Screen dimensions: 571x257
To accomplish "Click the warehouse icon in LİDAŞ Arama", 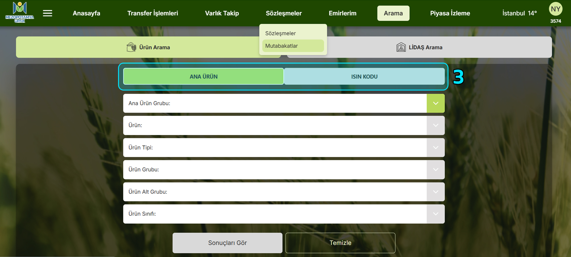I will pos(401,47).
